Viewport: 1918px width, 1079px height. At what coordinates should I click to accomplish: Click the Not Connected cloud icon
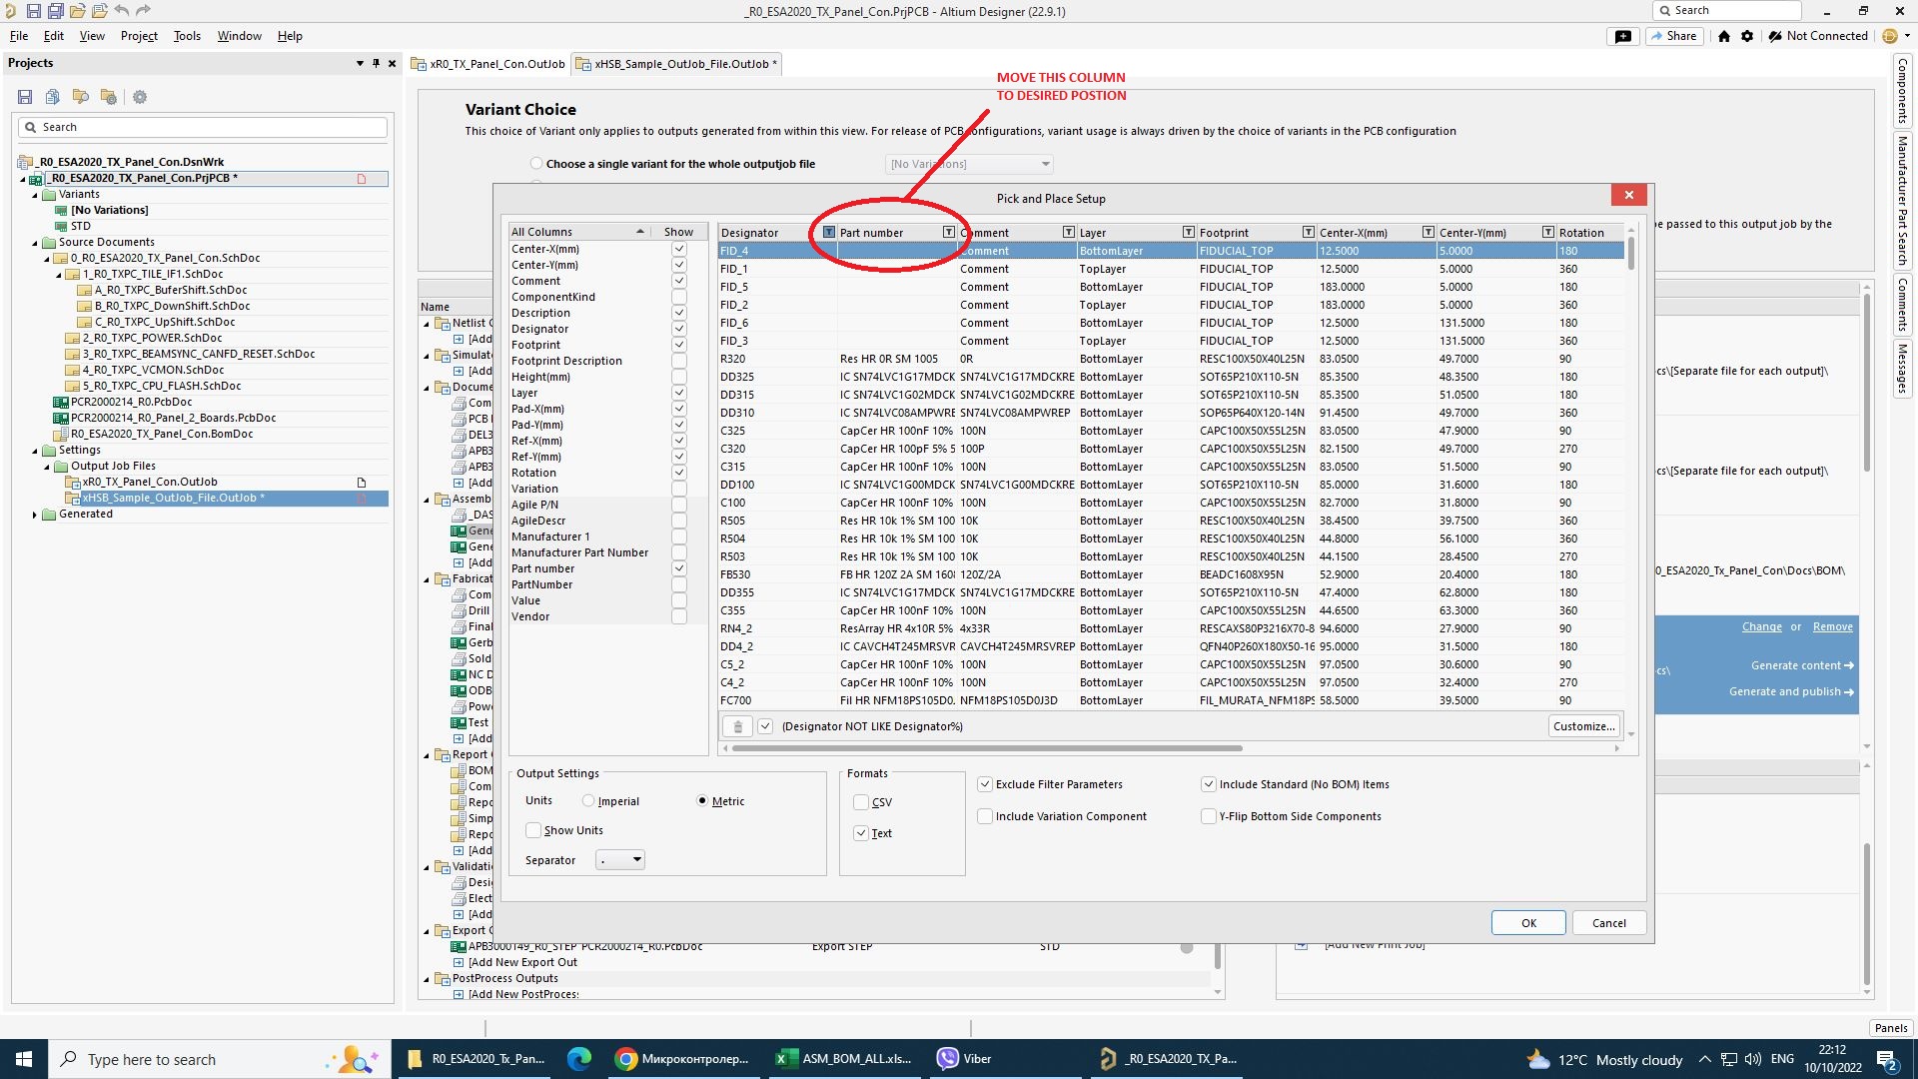pyautogui.click(x=1775, y=36)
